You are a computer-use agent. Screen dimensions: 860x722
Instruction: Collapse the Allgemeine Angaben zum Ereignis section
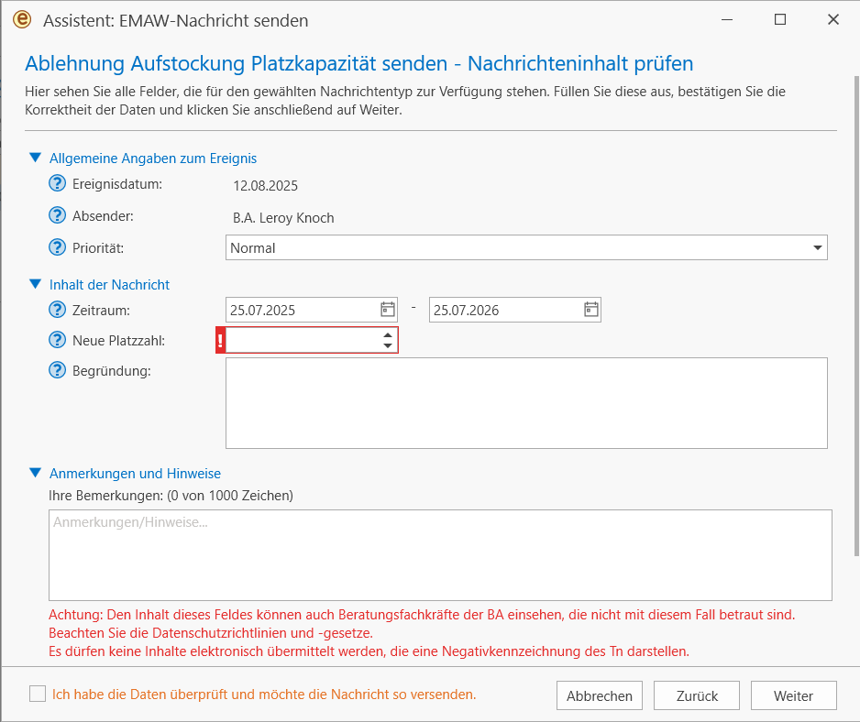(36, 158)
